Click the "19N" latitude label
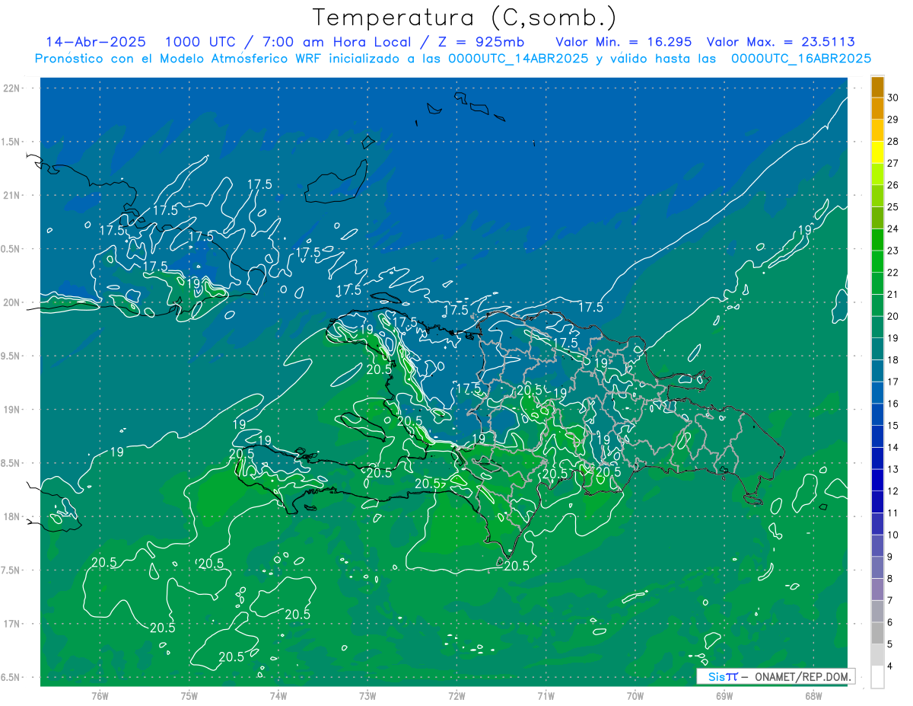913x706 pixels. pos(13,410)
